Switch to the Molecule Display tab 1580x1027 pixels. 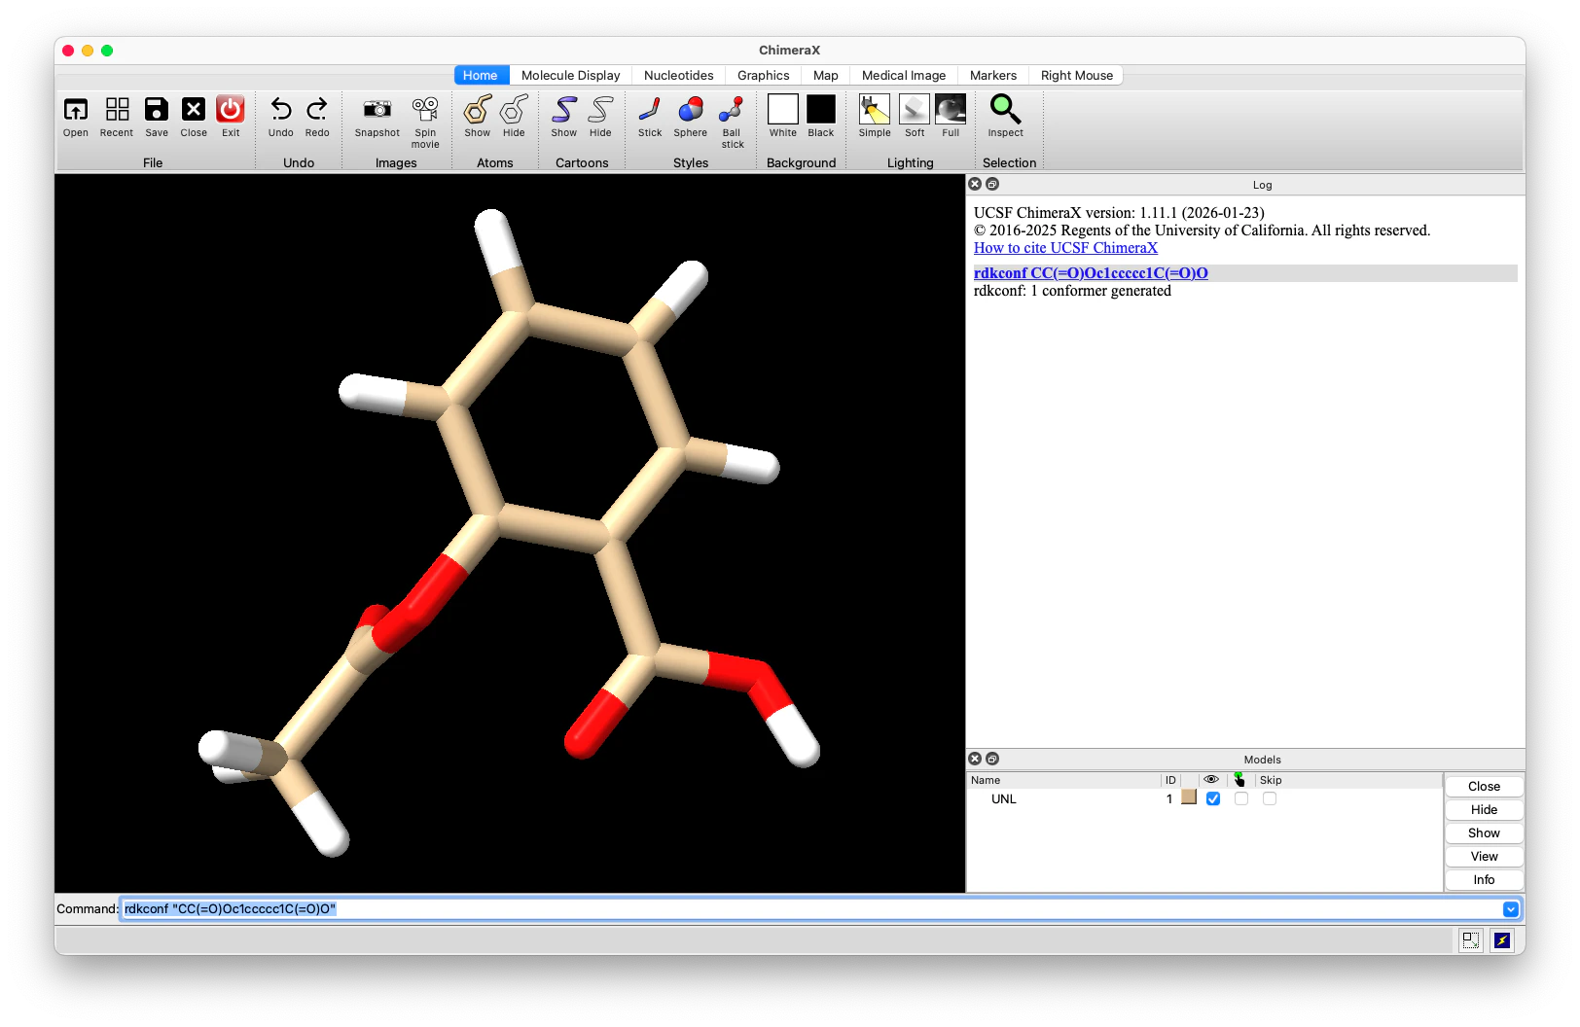(x=570, y=75)
